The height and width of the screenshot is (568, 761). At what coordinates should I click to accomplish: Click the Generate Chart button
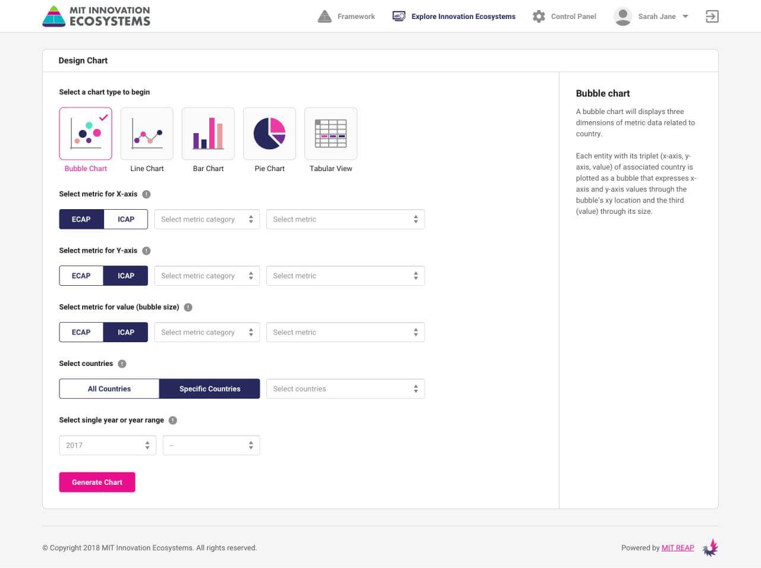coord(97,482)
